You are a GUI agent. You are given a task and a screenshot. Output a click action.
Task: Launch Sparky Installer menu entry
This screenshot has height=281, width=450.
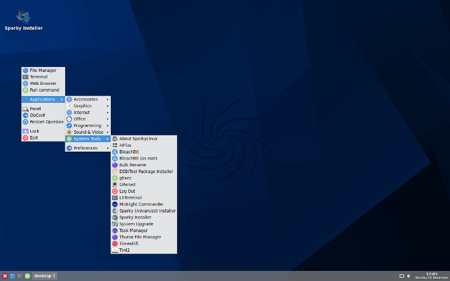[x=144, y=217]
